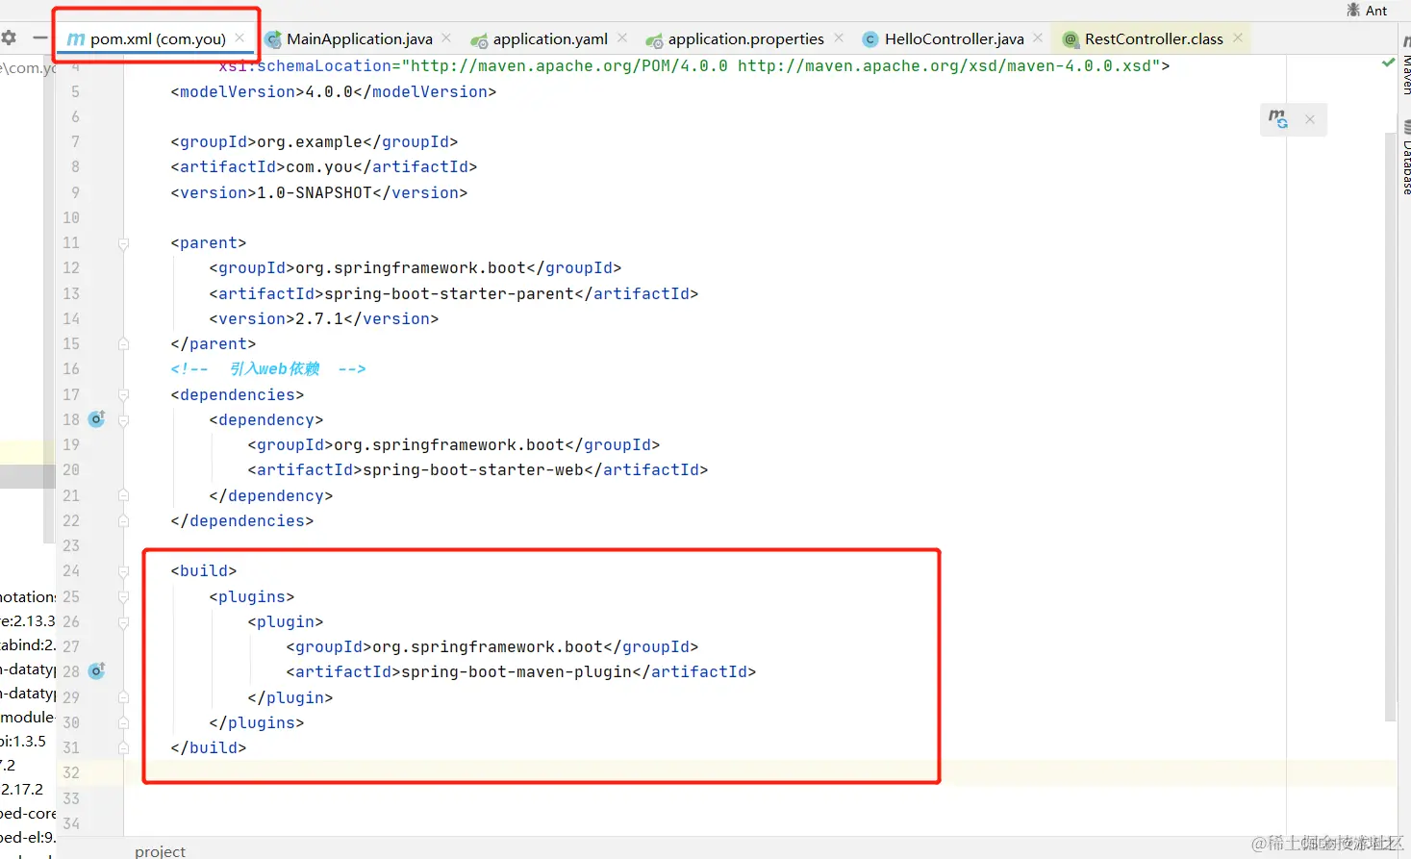Open the Ant tool window
The height and width of the screenshot is (859, 1411).
coord(1367,10)
